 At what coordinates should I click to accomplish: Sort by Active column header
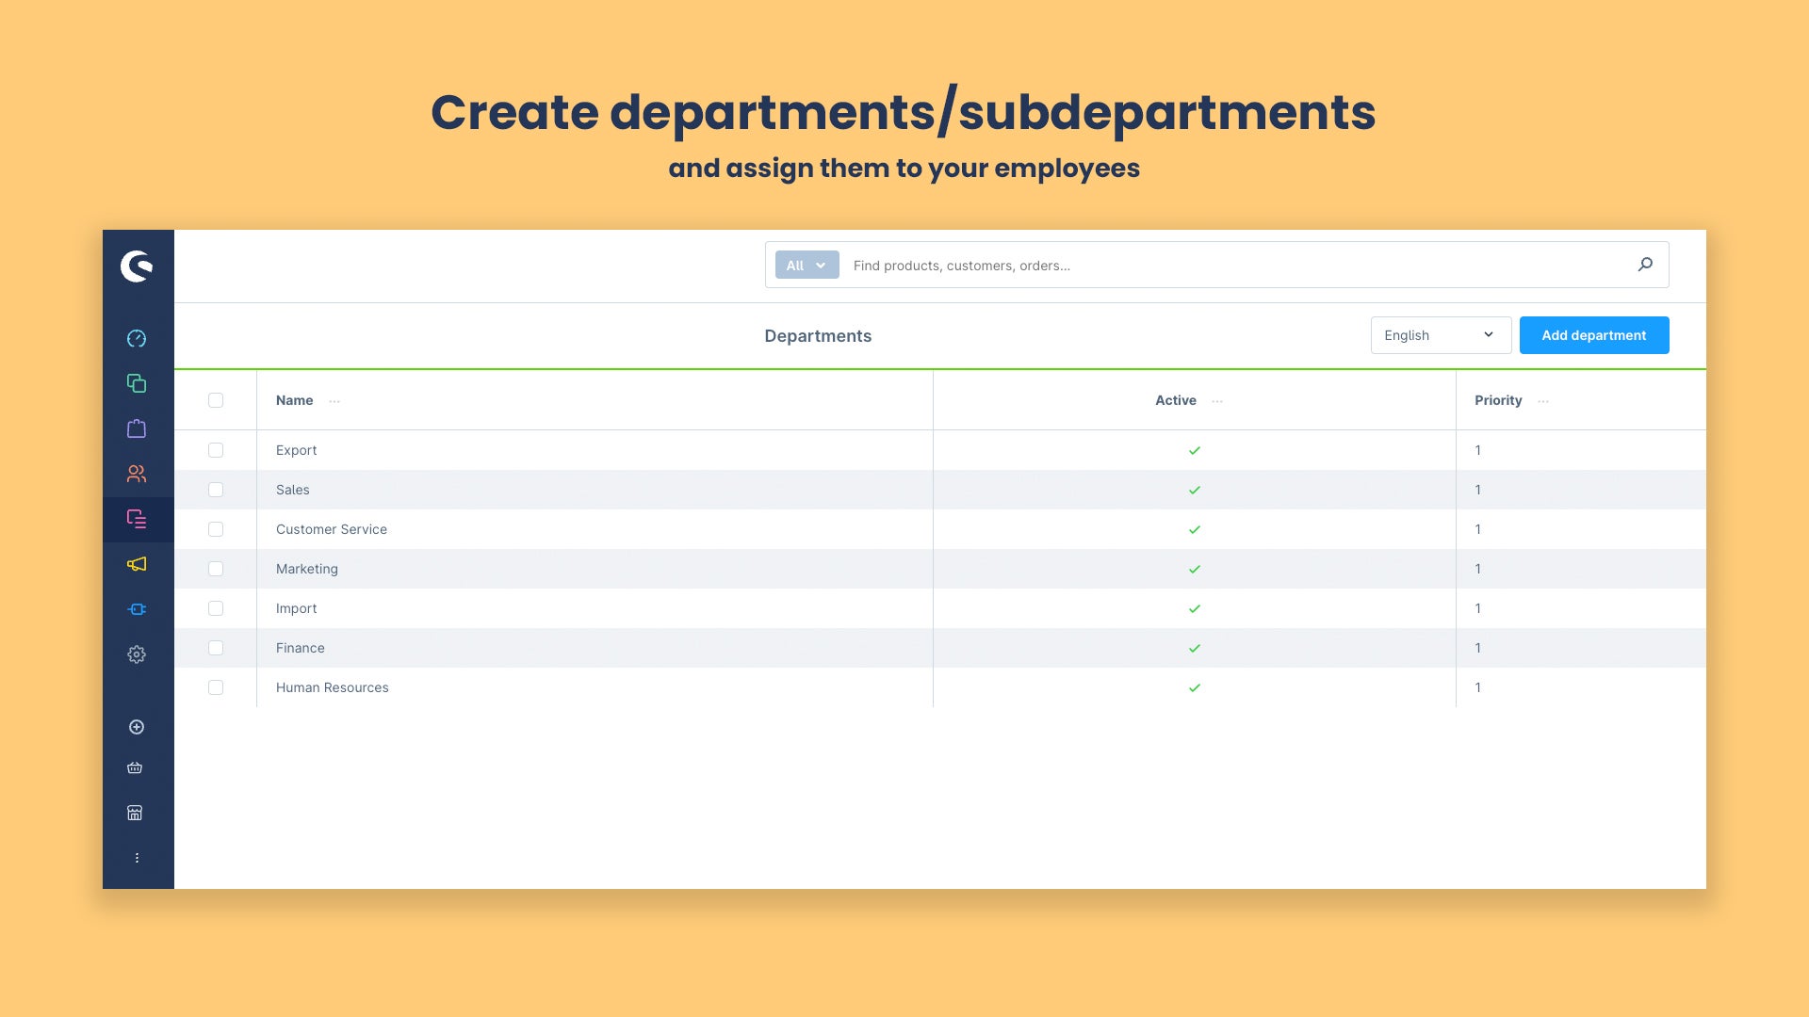(1176, 400)
